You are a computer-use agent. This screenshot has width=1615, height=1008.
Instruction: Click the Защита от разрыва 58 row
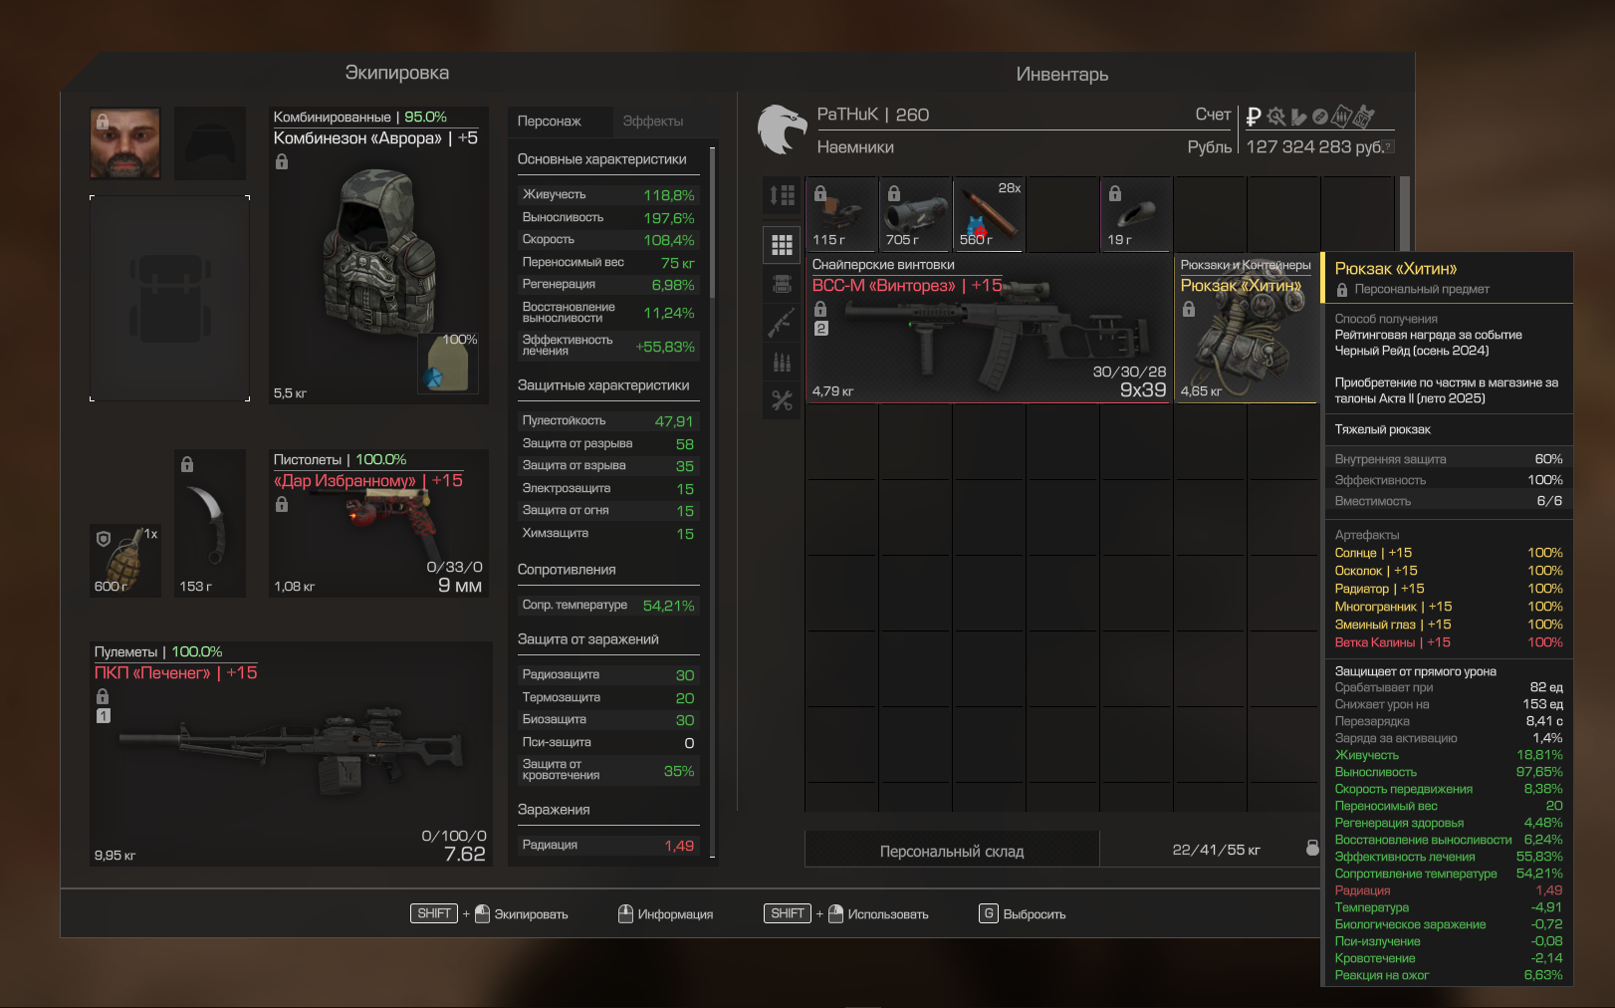pos(608,444)
